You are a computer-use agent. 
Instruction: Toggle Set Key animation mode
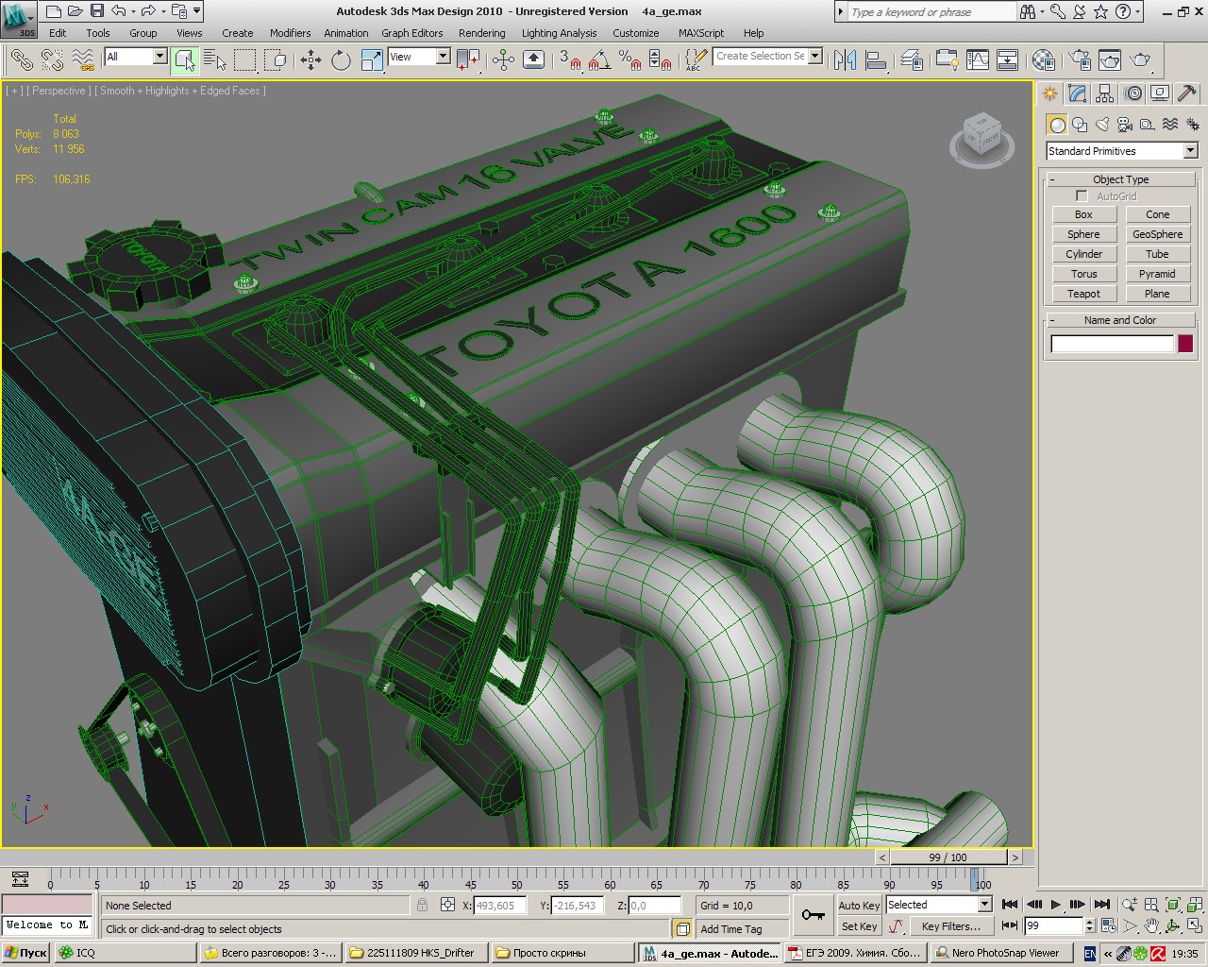point(859,926)
